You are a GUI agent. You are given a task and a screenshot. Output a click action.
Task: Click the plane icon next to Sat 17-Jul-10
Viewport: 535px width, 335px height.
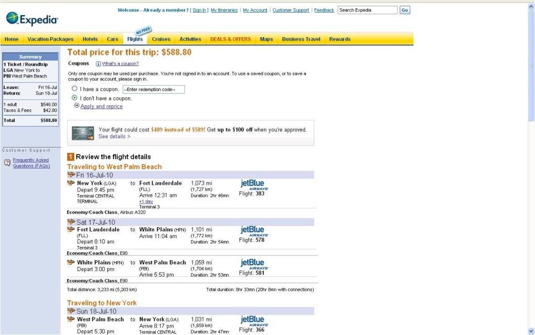(x=71, y=222)
